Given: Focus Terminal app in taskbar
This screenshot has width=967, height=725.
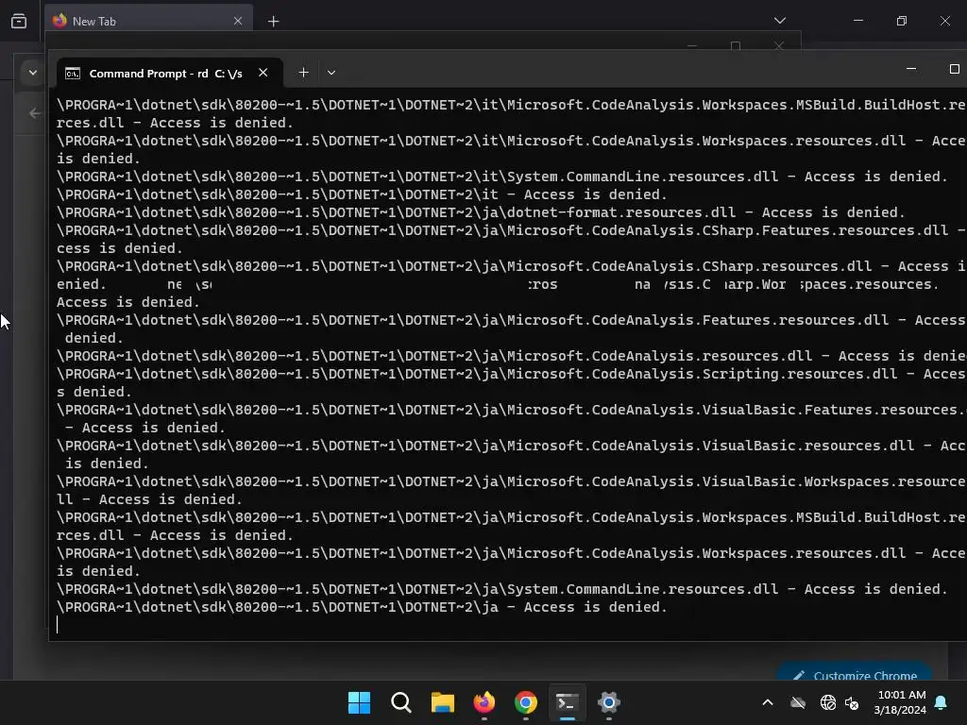Looking at the screenshot, I should coord(567,702).
